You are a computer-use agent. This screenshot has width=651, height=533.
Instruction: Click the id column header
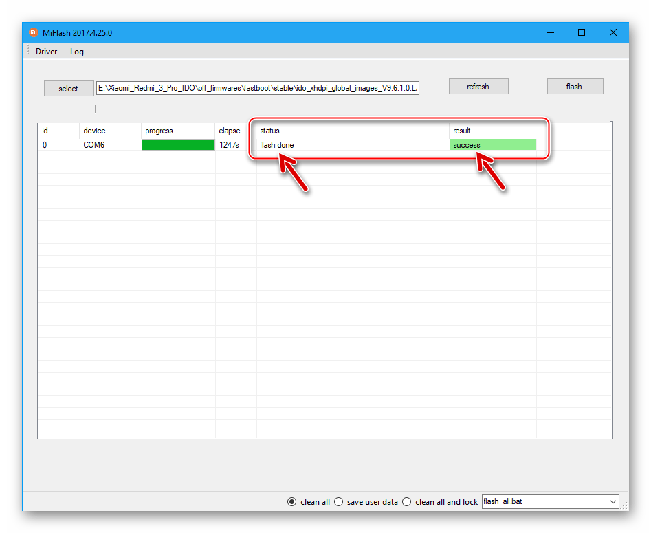58,131
